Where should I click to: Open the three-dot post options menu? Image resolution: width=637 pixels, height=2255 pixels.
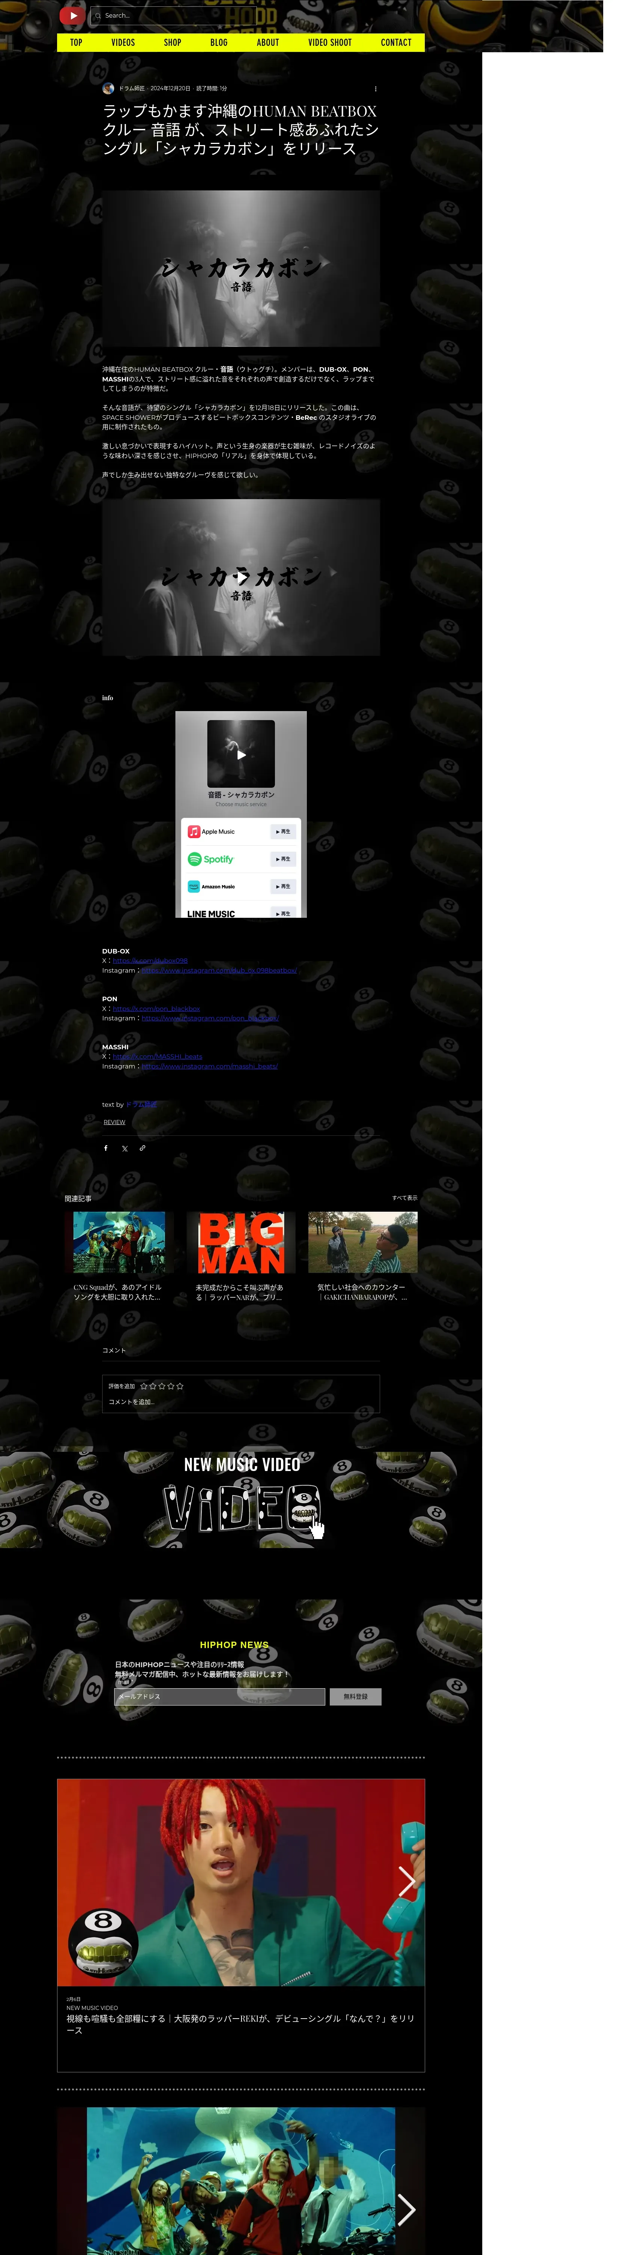[x=375, y=88]
